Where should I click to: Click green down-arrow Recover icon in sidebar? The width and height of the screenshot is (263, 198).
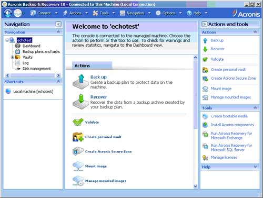click(205, 49)
